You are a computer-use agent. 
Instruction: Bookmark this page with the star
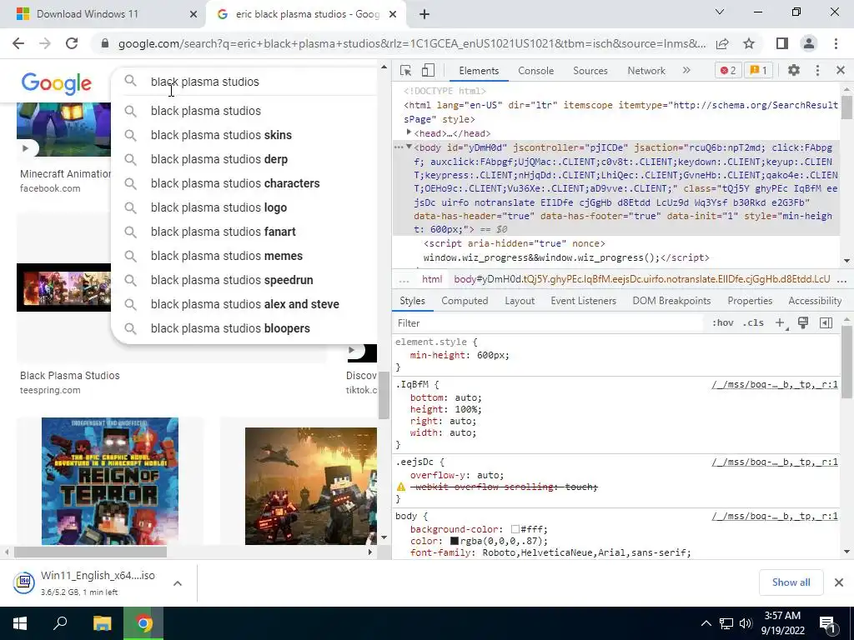(x=749, y=43)
